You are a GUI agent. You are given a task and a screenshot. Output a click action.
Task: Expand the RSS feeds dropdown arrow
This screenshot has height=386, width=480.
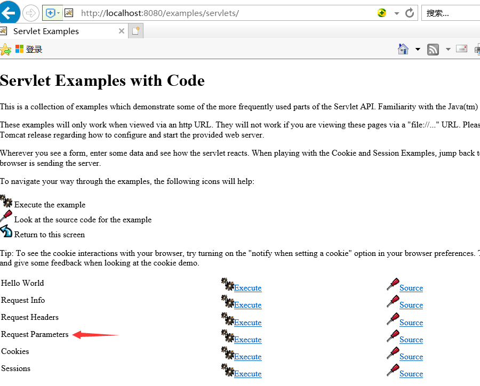tap(448, 49)
